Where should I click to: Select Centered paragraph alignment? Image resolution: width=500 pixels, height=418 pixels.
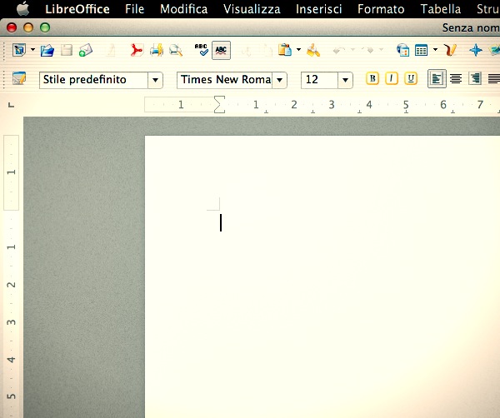(x=456, y=78)
